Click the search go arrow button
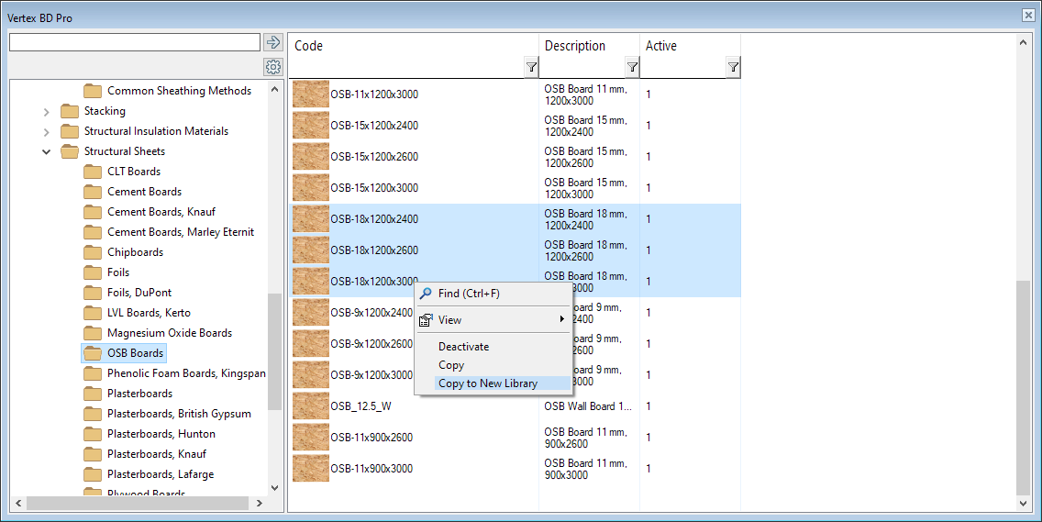1042x522 pixels. 272,42
